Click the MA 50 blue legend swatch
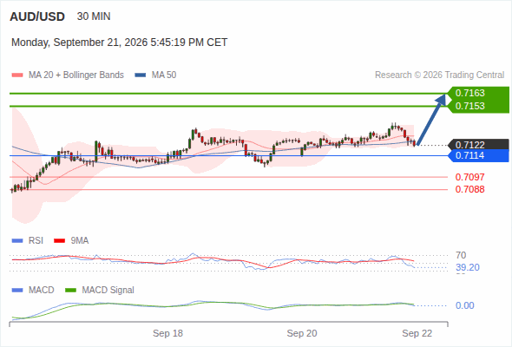This screenshot has width=512, height=347. pos(141,75)
